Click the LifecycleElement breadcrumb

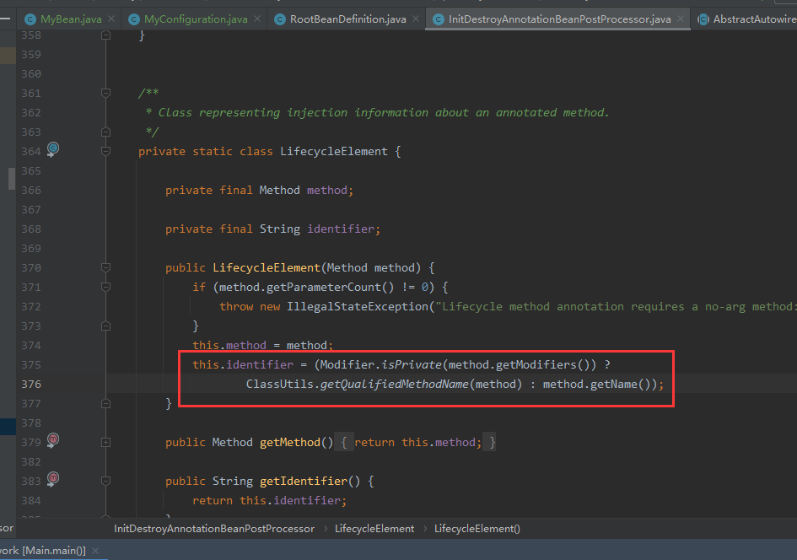point(374,529)
